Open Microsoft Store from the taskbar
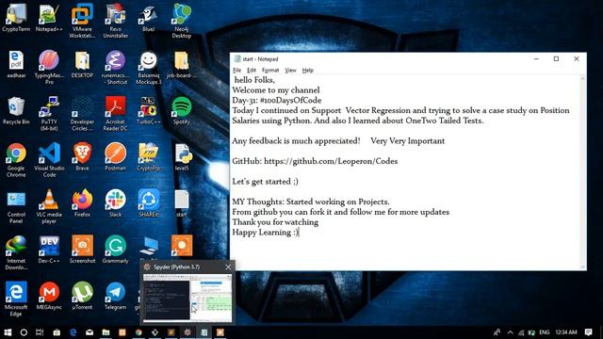The height and width of the screenshot is (339, 603). [57, 332]
